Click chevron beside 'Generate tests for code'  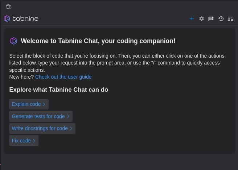(68, 117)
